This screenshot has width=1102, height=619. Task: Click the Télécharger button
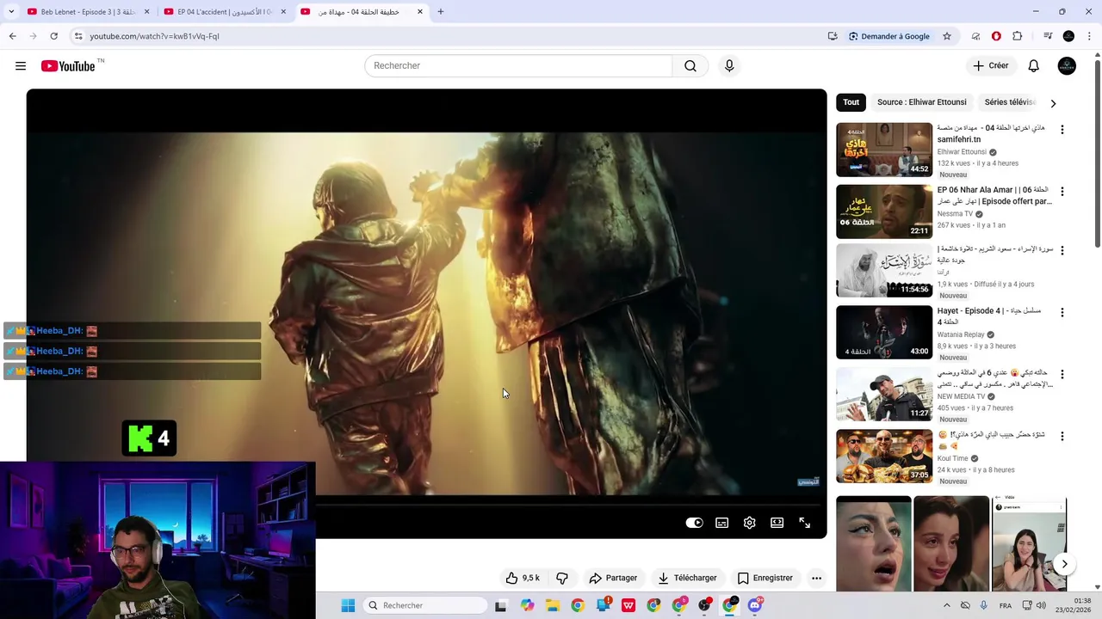click(x=687, y=578)
